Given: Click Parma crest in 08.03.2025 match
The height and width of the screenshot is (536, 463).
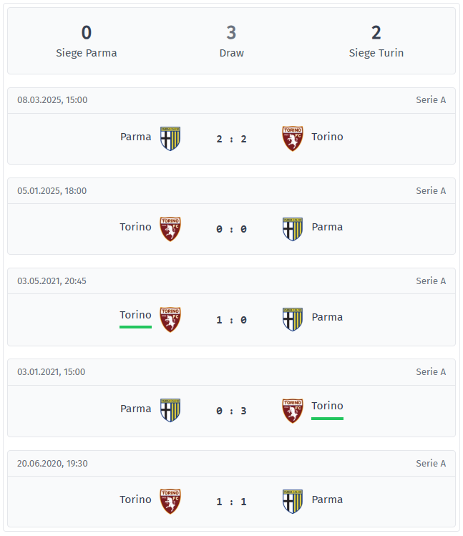Looking at the screenshot, I should pyautogui.click(x=170, y=138).
